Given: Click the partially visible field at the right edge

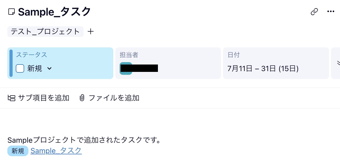Looking at the screenshot, I should point(336,63).
